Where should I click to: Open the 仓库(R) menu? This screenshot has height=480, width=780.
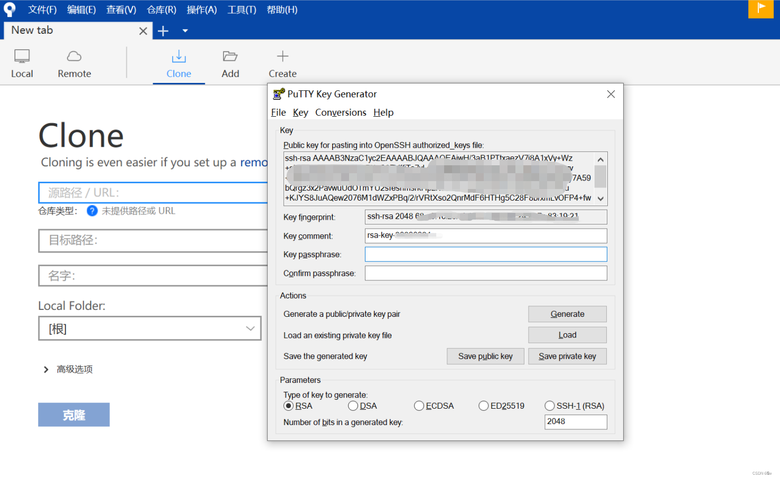pos(162,10)
